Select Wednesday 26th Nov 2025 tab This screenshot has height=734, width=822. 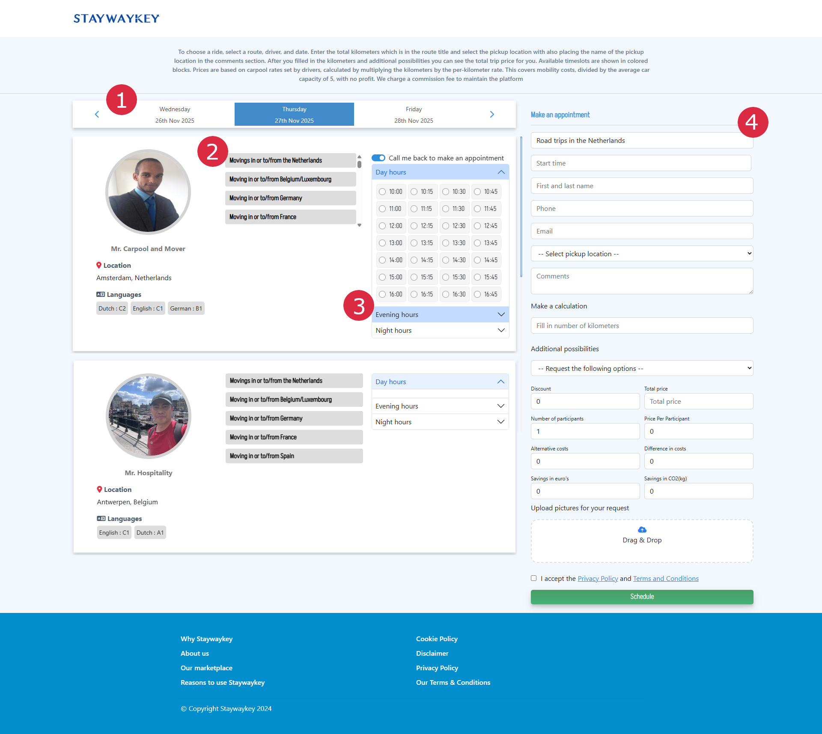point(175,114)
